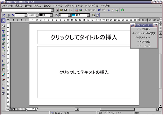The width and height of the screenshot is (163, 115).
Task: Open the Stylist icon
Action: tap(113, 10)
